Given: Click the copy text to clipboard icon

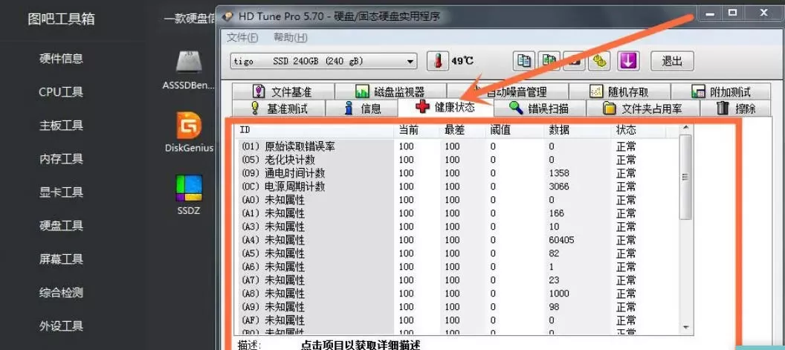Looking at the screenshot, I should [524, 61].
